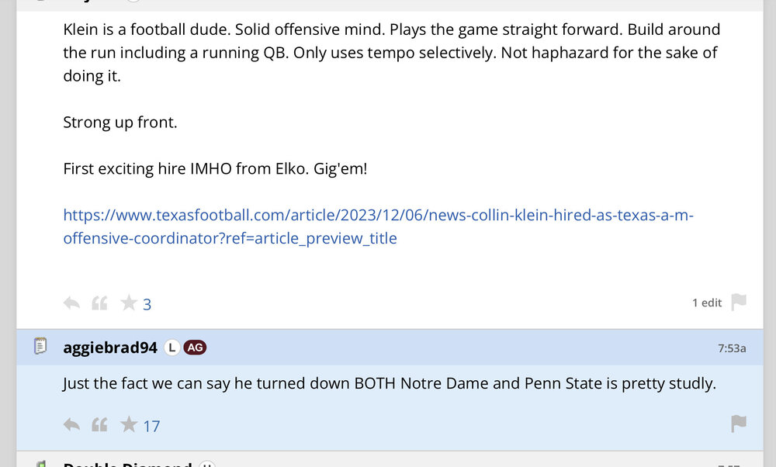Quote aggiebrad94's post

(99, 424)
